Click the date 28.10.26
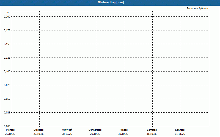220x137 pixels. (x=67, y=134)
